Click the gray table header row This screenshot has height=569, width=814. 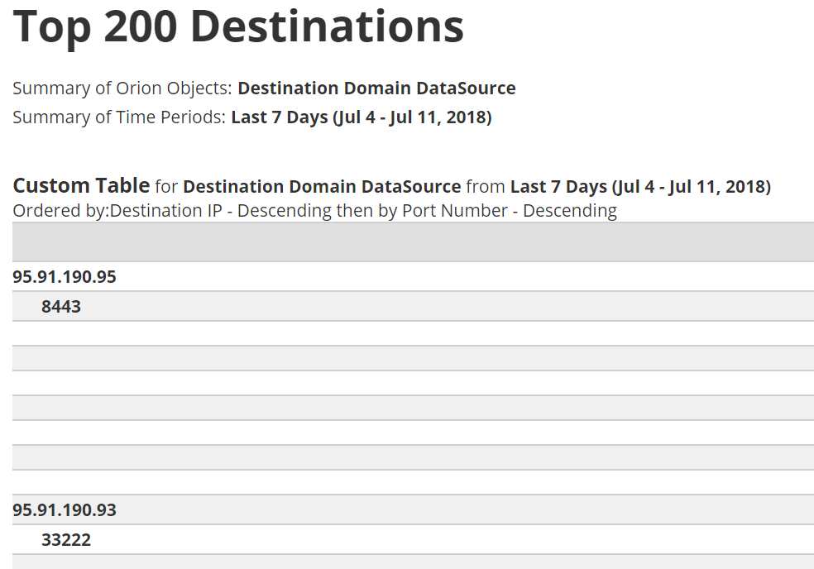click(413, 242)
